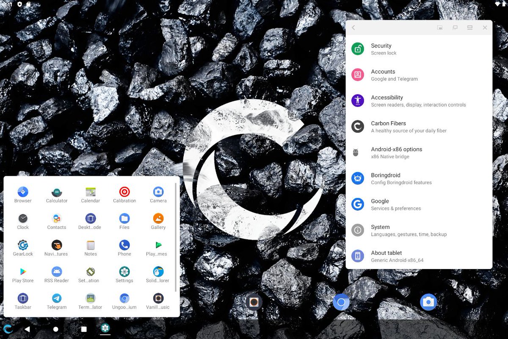The width and height of the screenshot is (508, 339).
Task: Open the Browser app in launcher
Action: [23, 195]
